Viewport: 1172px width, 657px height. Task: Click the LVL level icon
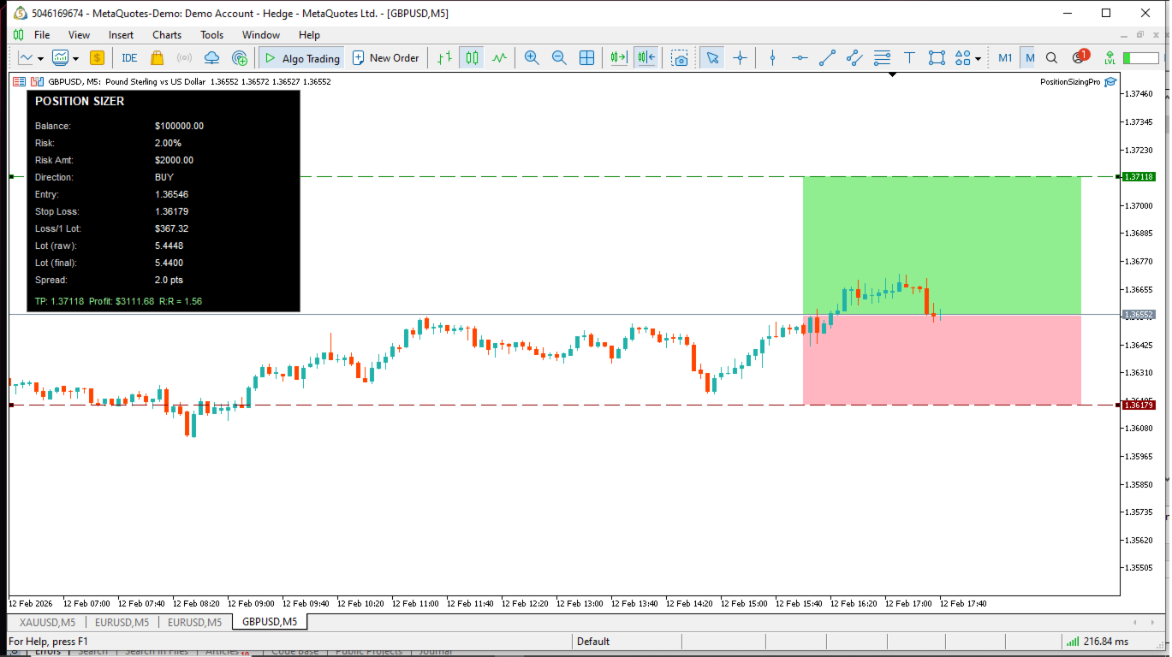coord(1110,58)
